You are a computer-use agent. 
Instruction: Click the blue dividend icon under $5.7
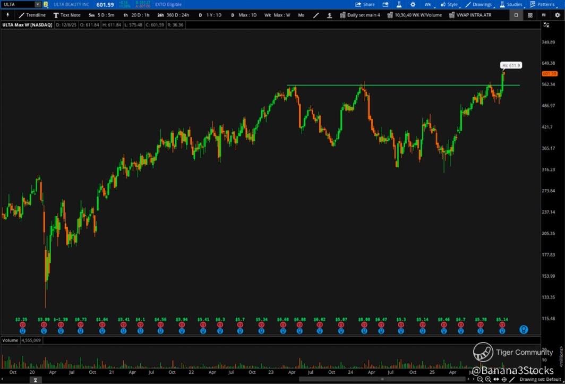click(x=240, y=331)
